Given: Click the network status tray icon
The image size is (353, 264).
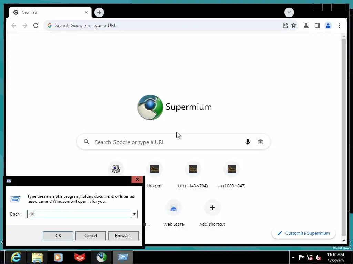Looking at the screenshot, I should click(310, 257).
